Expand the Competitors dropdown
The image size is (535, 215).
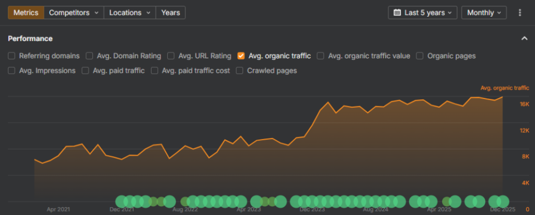(x=73, y=12)
